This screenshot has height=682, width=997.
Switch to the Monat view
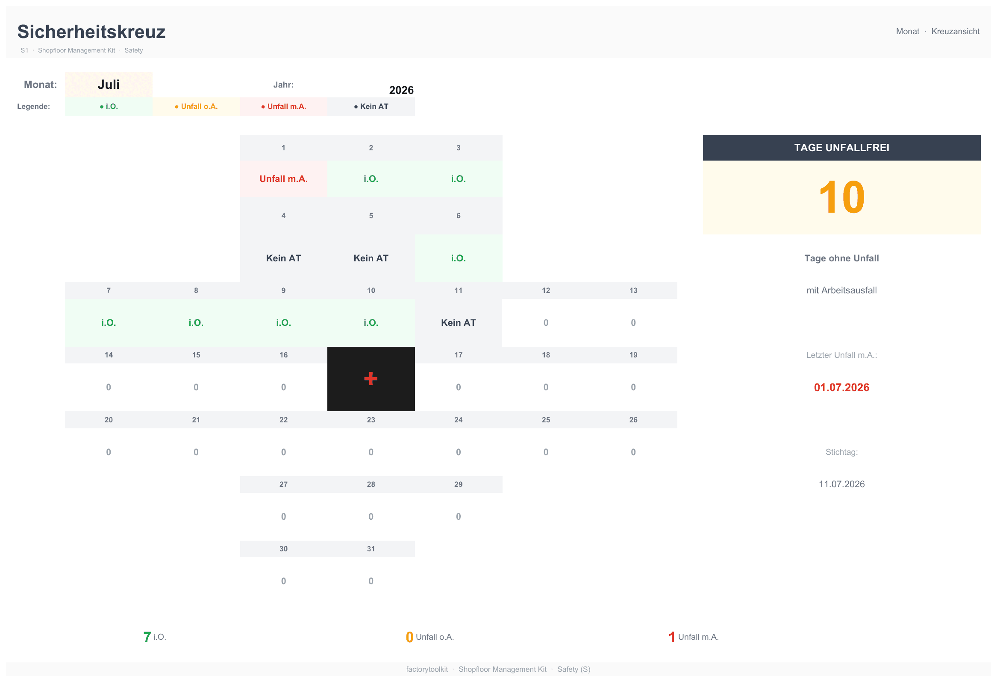907,31
